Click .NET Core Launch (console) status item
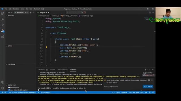Screen dimensions: 181x101 point(23,93)
